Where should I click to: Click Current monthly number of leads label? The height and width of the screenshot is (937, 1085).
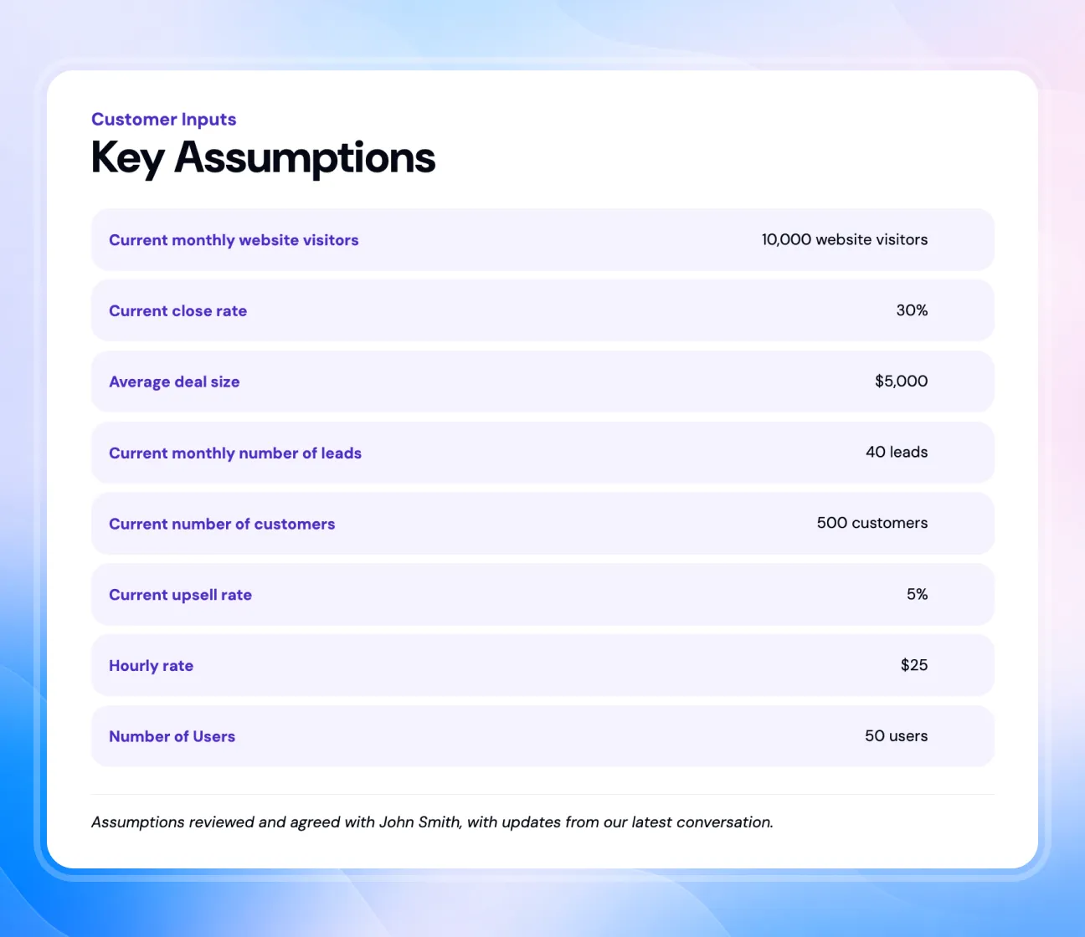click(235, 453)
